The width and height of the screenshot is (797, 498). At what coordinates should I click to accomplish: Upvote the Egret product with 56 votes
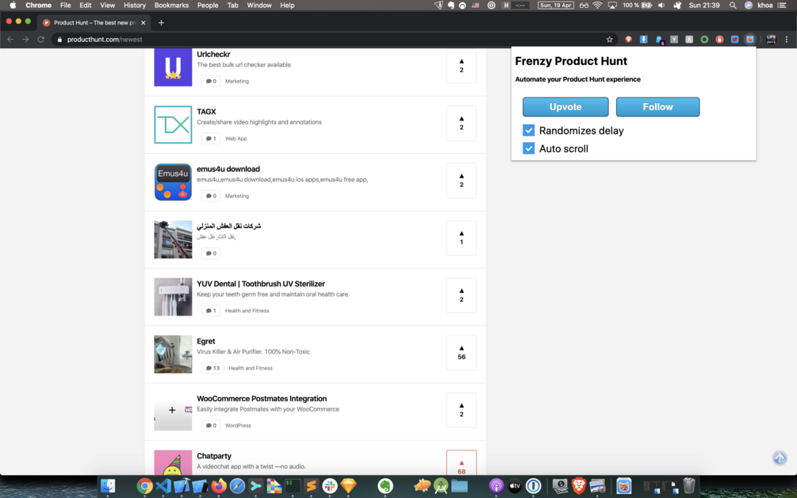(x=462, y=353)
